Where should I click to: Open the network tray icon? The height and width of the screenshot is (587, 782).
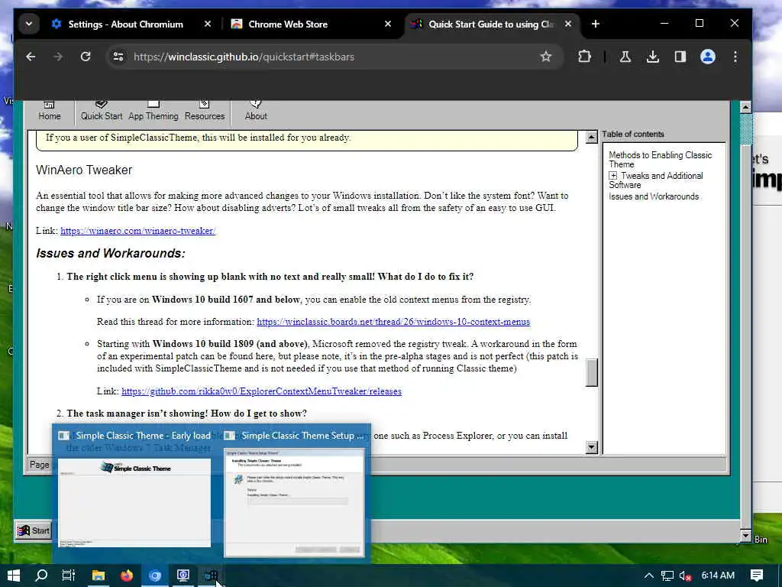click(x=667, y=576)
